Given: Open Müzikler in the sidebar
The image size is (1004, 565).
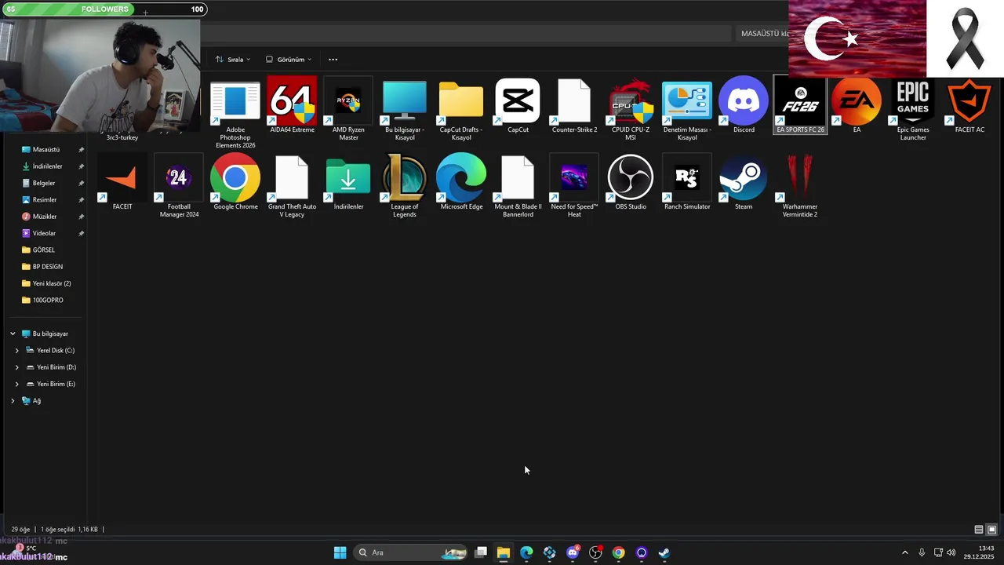Looking at the screenshot, I should click(x=46, y=217).
